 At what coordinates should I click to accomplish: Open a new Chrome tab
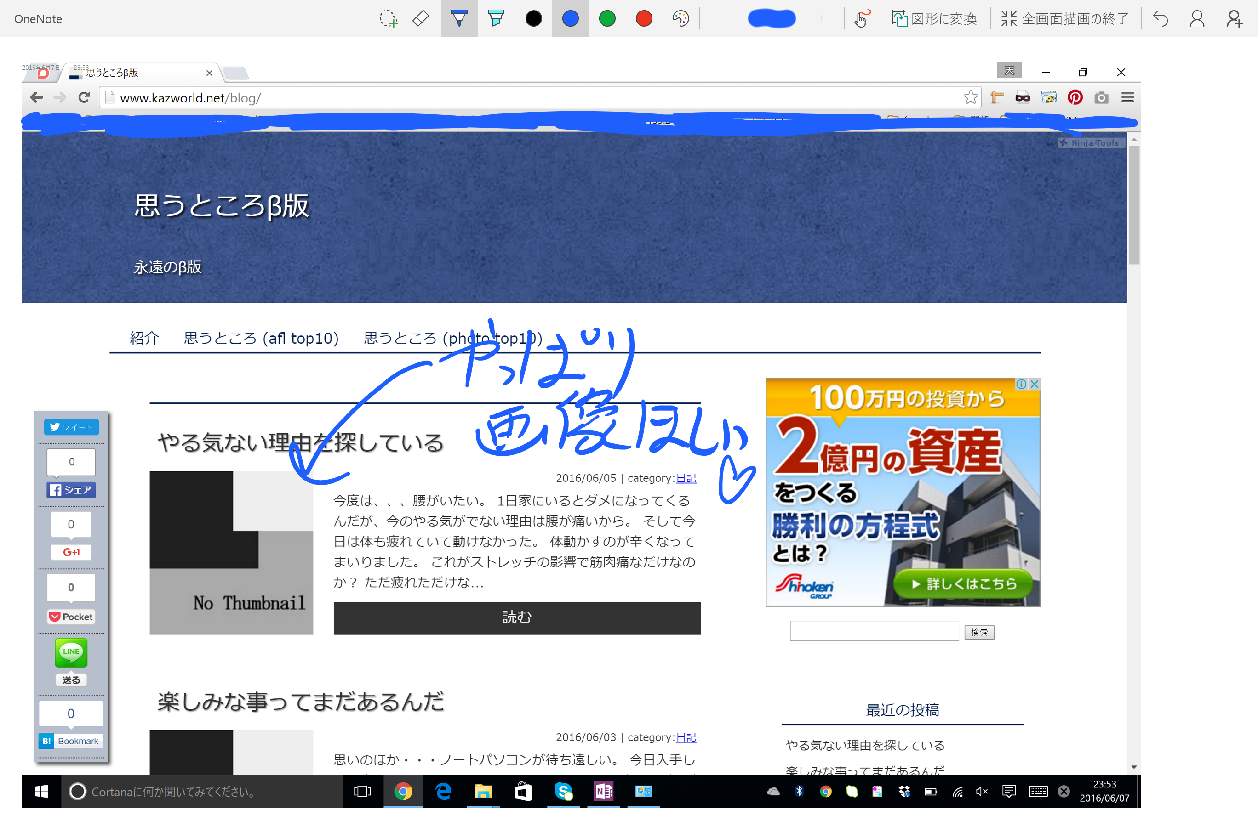tap(235, 73)
